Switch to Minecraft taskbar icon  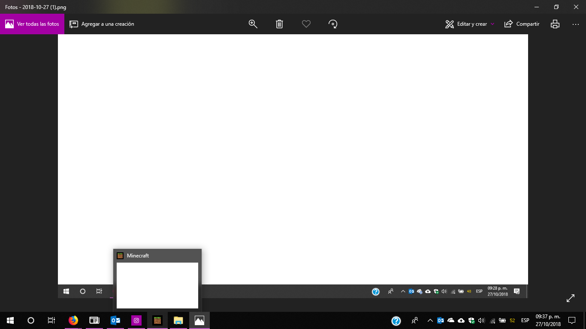click(x=157, y=320)
